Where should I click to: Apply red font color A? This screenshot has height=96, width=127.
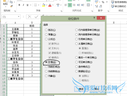click(50, 5)
